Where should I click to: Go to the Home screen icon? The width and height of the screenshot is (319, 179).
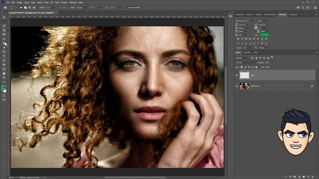(x=5, y=7)
